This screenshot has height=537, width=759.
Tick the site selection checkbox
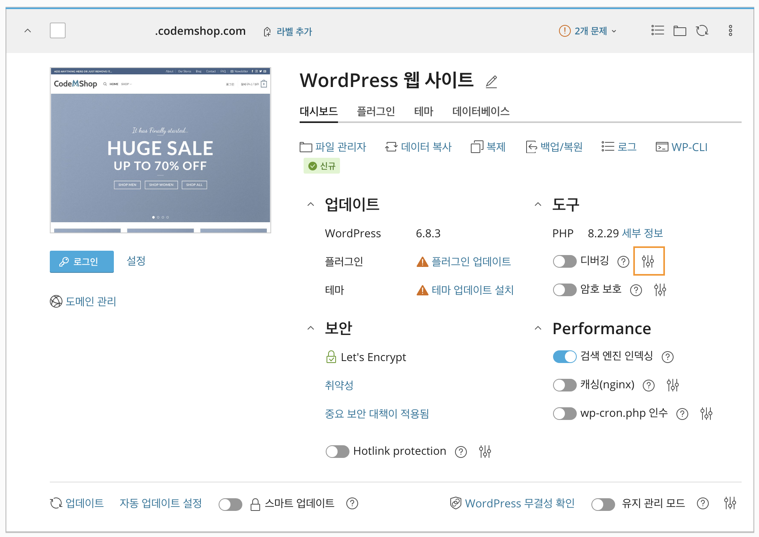point(58,31)
